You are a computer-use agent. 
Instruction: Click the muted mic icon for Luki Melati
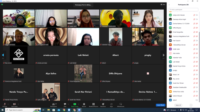(194, 62)
